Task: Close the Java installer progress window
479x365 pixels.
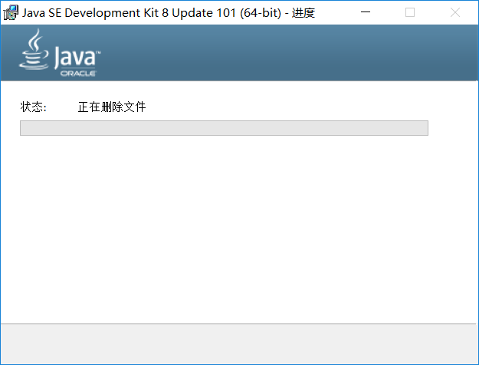Action: pyautogui.click(x=455, y=12)
